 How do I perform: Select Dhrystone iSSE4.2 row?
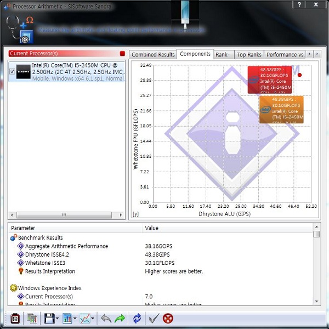click(x=161, y=254)
